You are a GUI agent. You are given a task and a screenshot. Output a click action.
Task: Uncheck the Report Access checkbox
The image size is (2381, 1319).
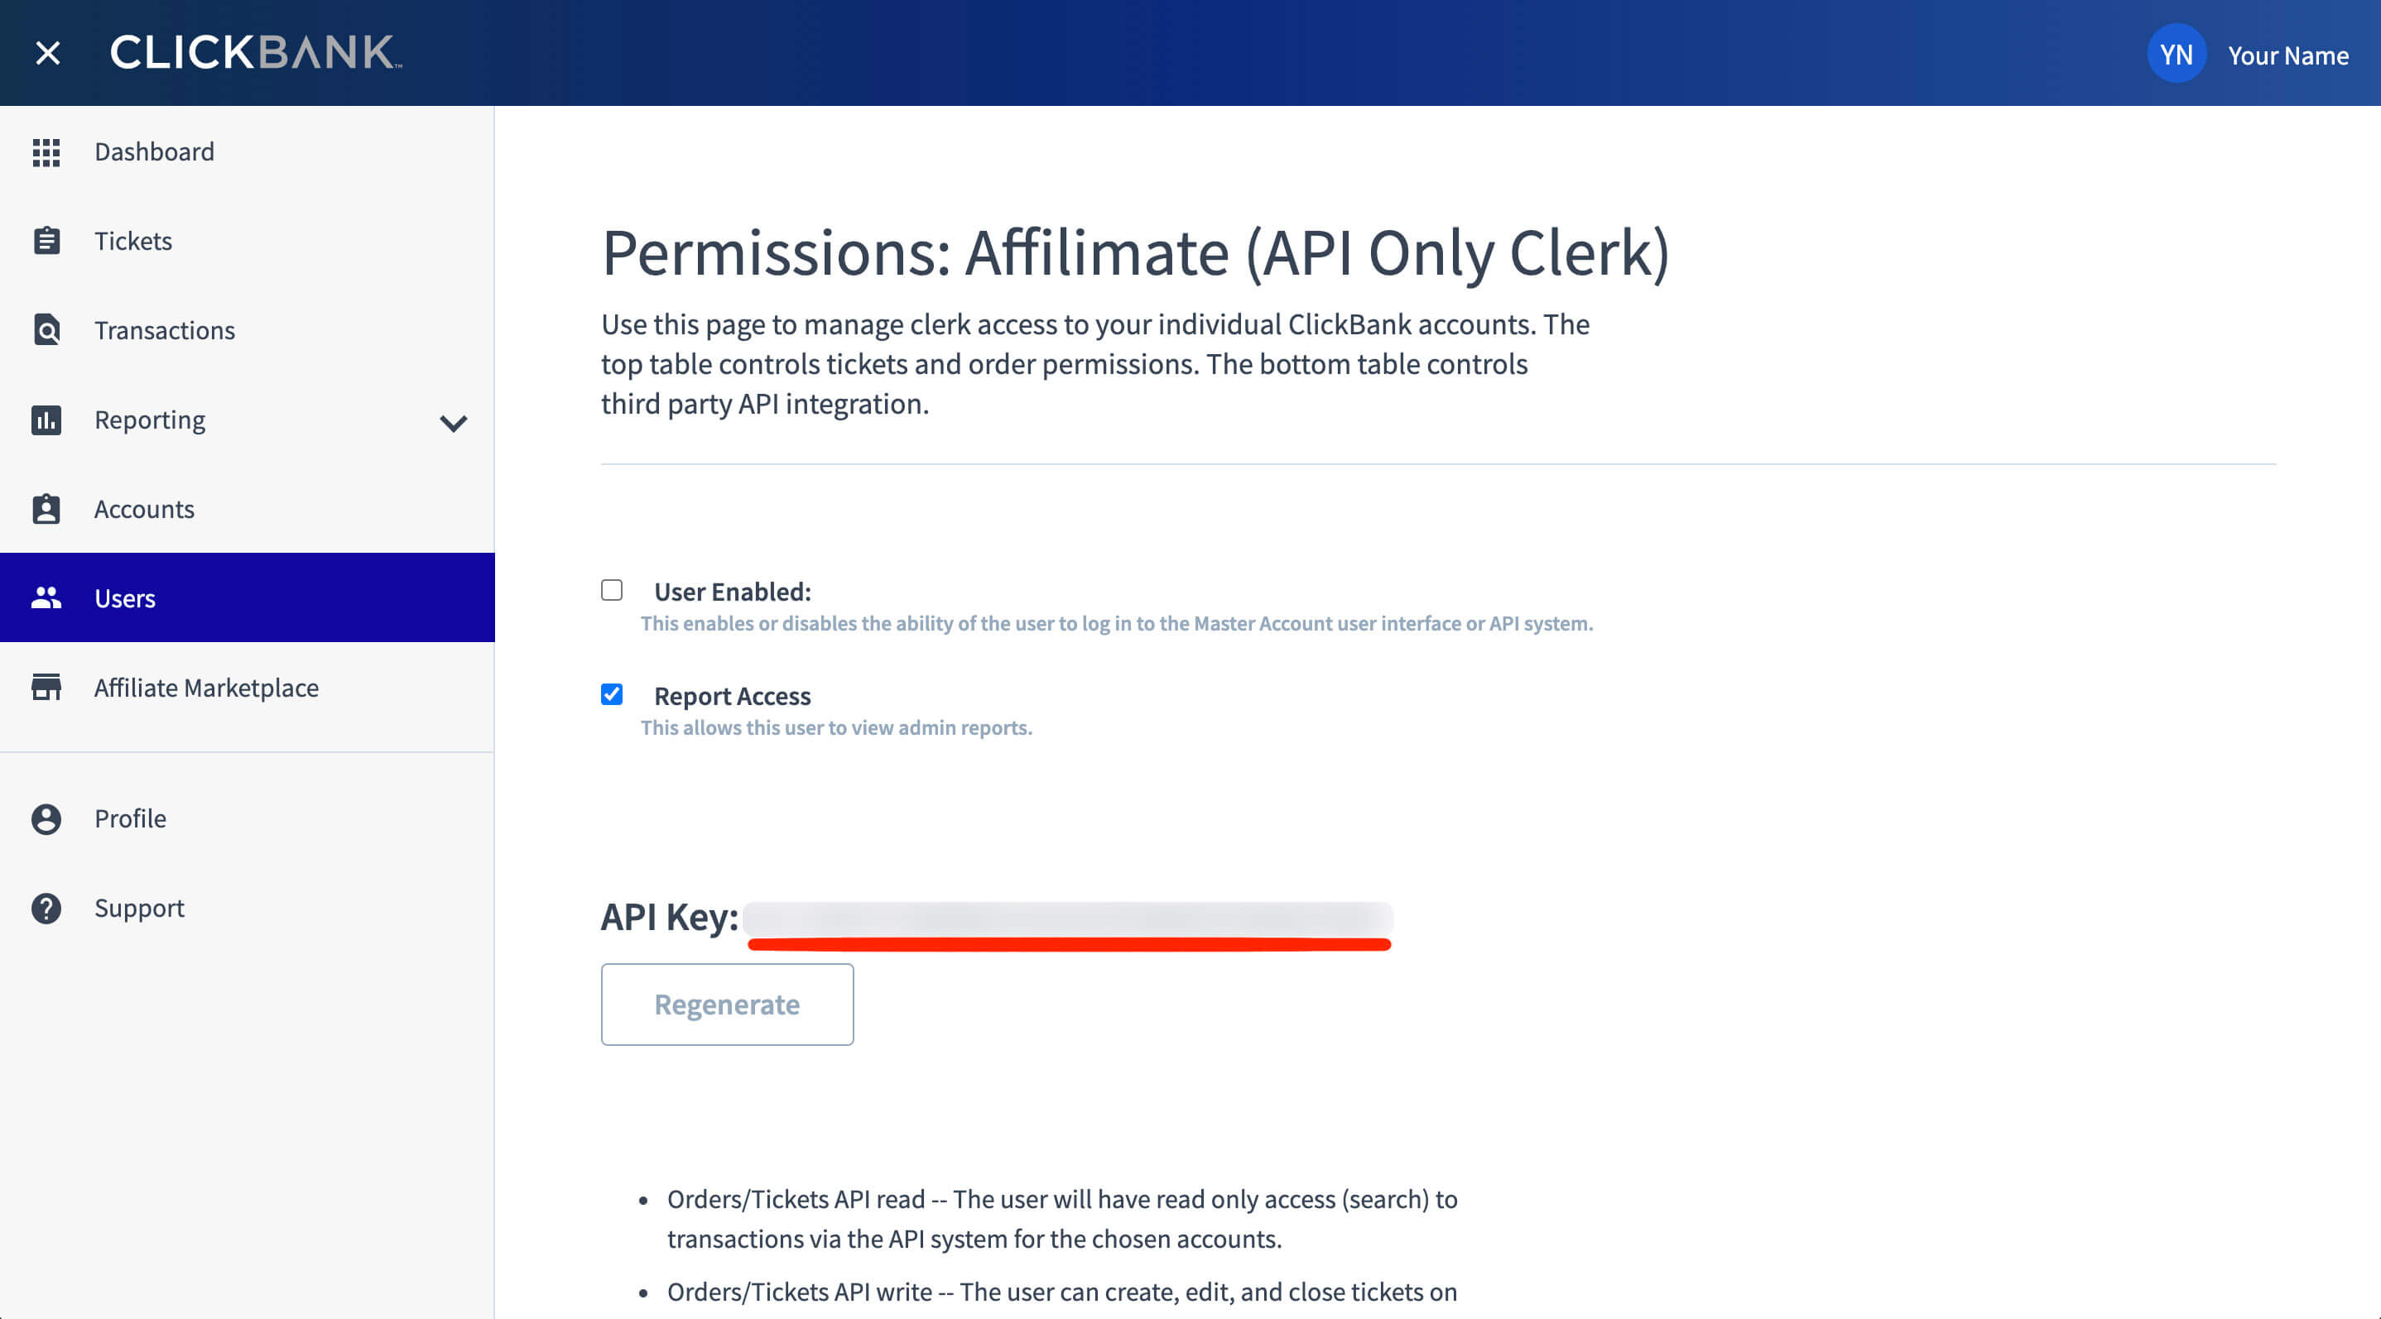(612, 694)
